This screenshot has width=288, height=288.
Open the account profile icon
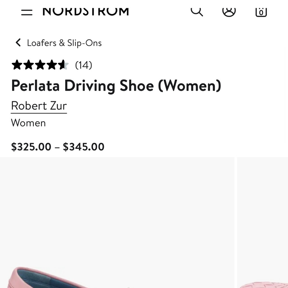(229, 11)
